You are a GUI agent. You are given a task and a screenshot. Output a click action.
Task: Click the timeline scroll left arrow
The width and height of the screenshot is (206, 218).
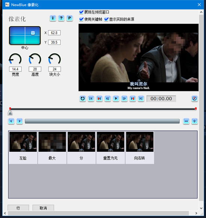pos(11,121)
